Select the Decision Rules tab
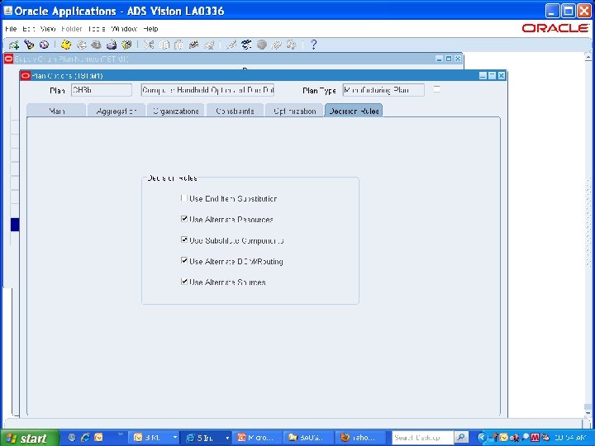 (354, 111)
